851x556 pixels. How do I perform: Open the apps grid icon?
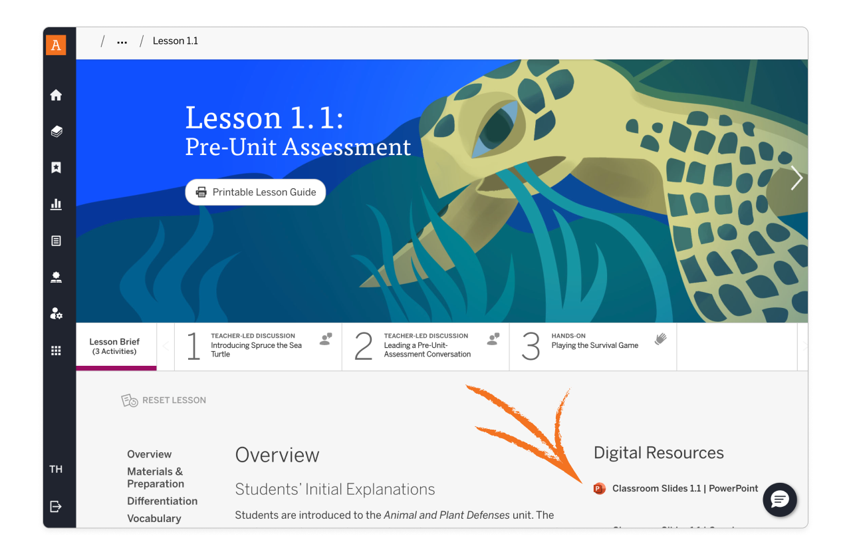click(x=57, y=350)
